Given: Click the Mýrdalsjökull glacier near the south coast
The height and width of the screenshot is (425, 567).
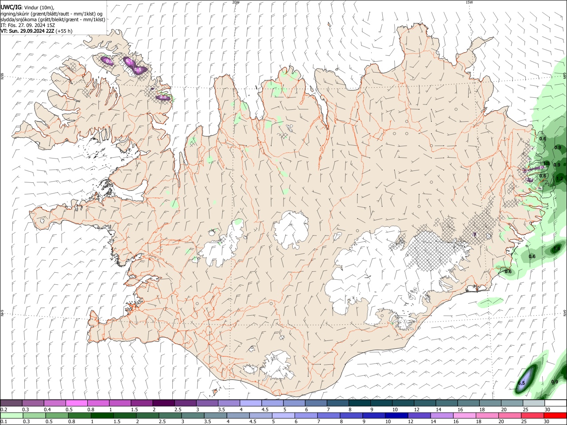Looking at the screenshot, I should pyautogui.click(x=278, y=365).
